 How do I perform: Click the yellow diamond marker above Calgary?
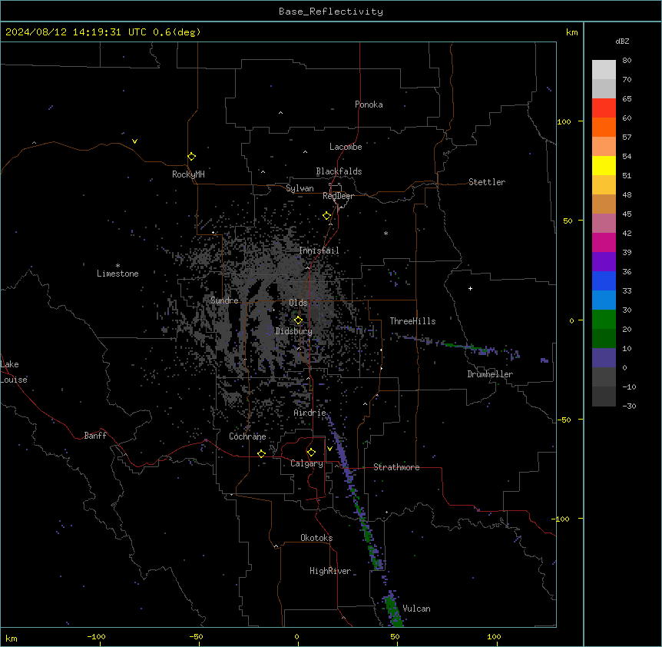click(311, 453)
